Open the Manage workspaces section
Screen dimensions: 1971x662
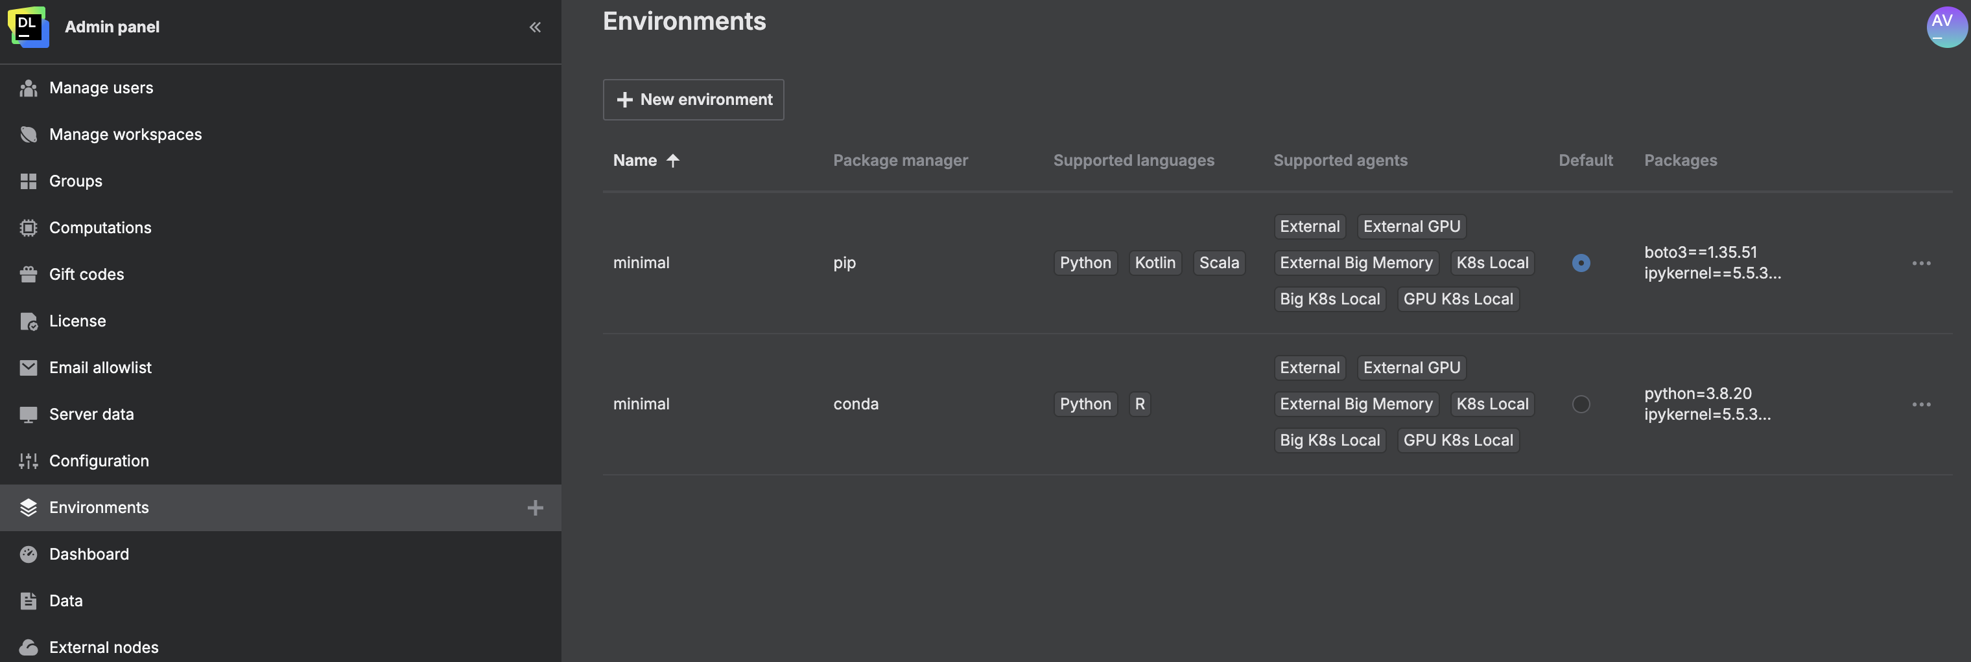[x=126, y=134]
